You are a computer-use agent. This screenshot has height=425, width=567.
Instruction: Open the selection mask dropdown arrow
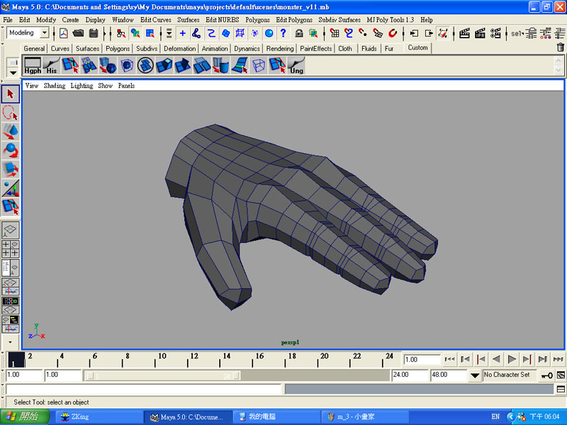click(169, 33)
